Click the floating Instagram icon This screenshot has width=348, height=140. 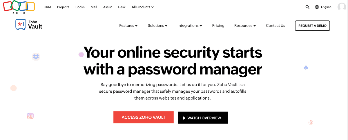[30, 116]
